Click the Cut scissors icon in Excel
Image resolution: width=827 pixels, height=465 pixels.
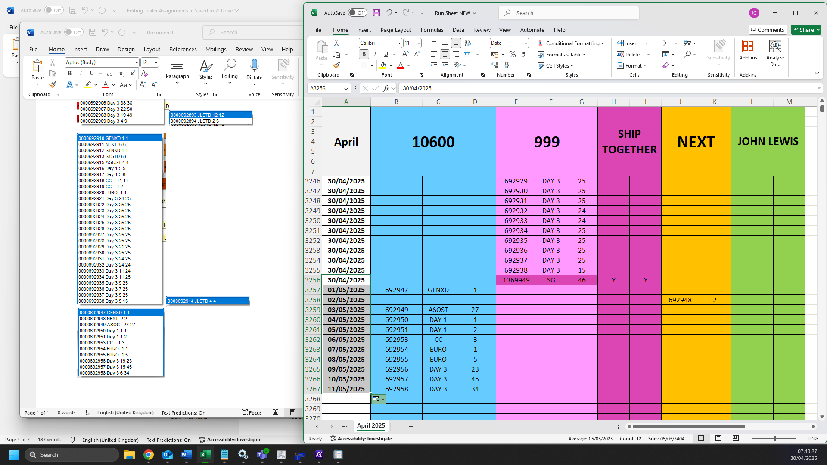(x=336, y=43)
